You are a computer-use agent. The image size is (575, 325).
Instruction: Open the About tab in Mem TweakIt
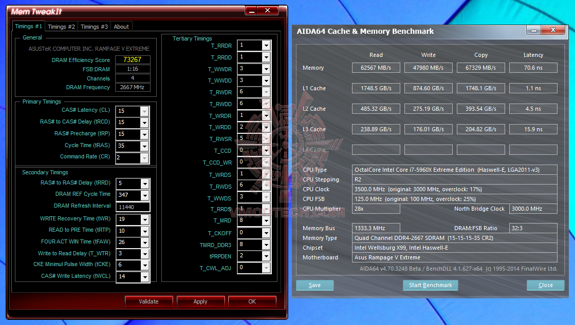click(x=121, y=27)
